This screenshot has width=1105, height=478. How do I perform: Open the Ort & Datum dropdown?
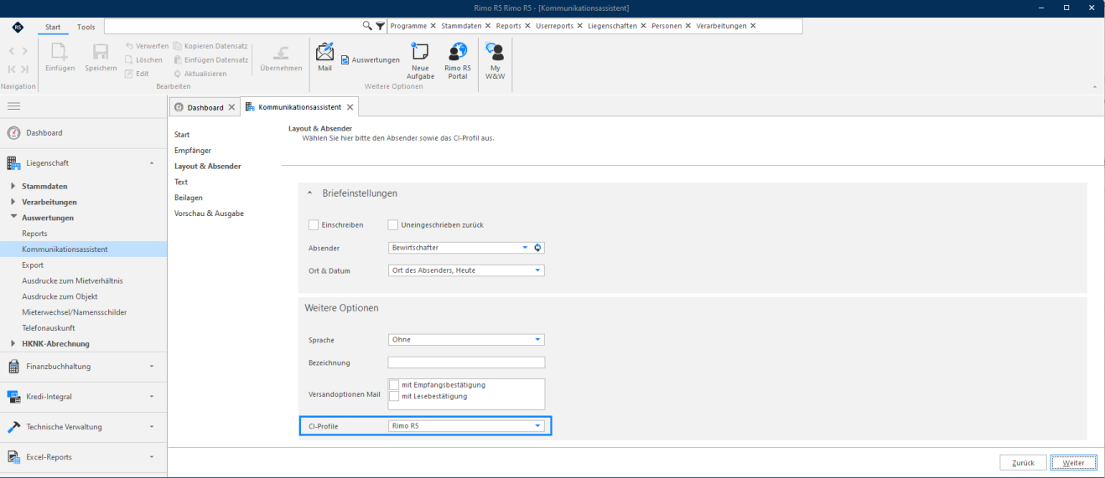click(x=537, y=270)
